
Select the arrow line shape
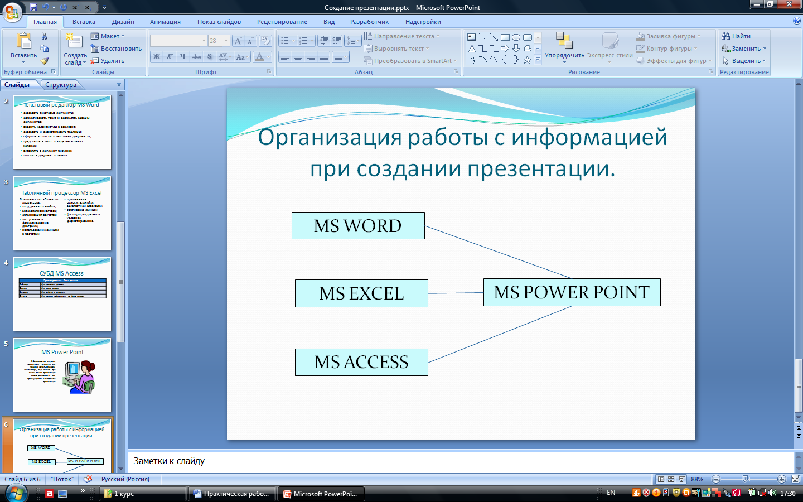[494, 37]
